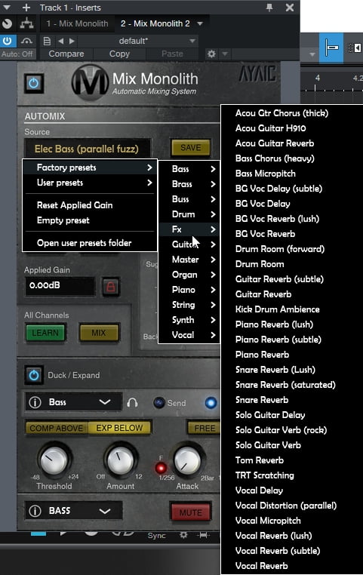The height and width of the screenshot is (575, 363).
Task: Select the Acou Guitar H910 preset
Action: click(x=271, y=128)
